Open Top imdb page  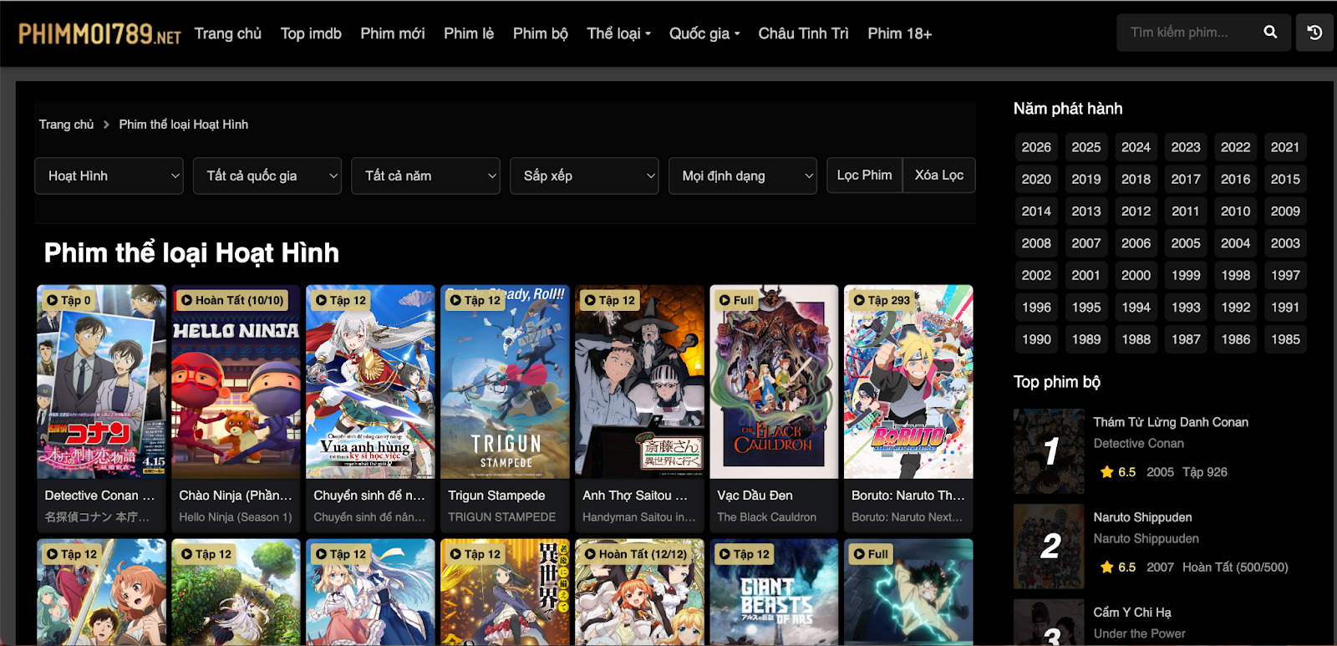click(311, 33)
